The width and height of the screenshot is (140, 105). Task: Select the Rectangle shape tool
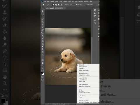43,60
